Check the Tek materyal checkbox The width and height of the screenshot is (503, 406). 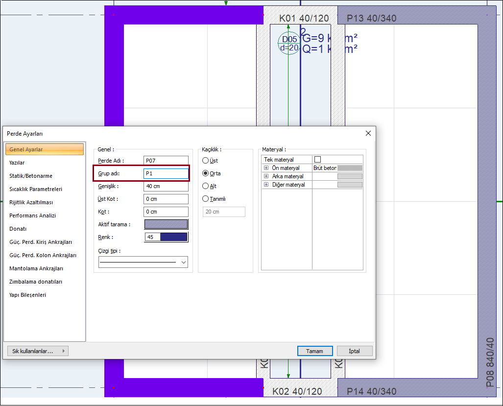click(x=317, y=160)
